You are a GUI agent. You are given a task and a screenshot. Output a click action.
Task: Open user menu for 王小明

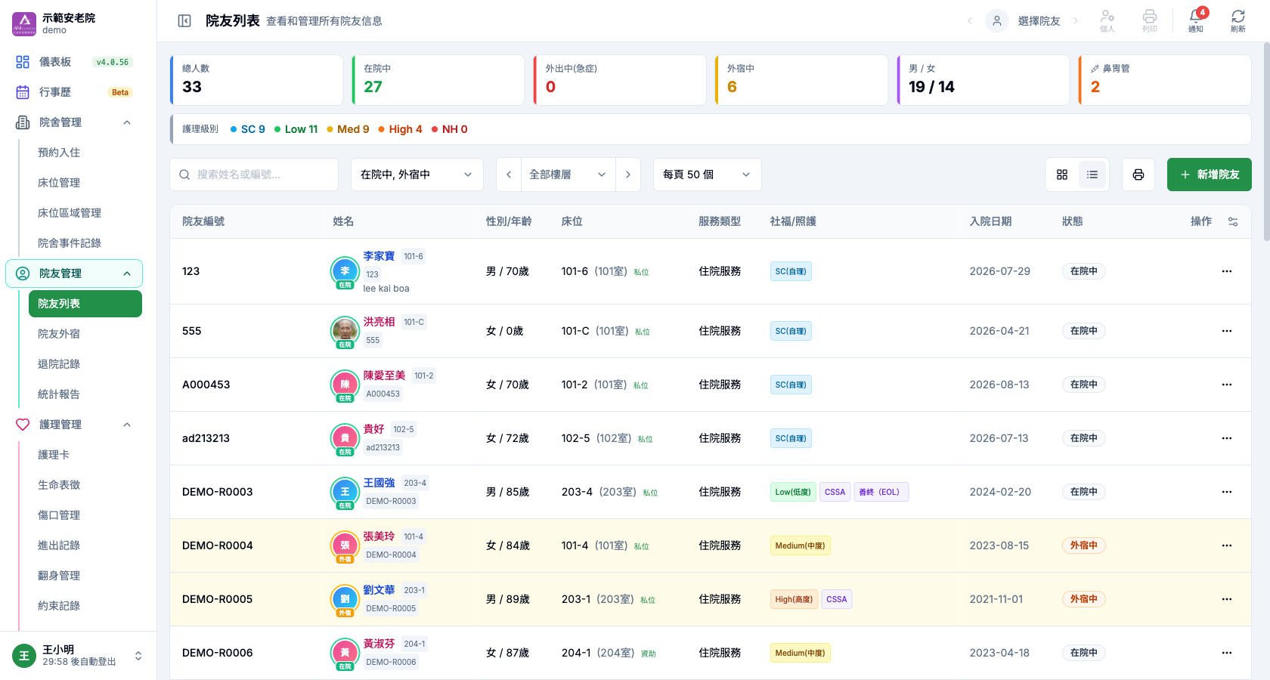(x=78, y=655)
